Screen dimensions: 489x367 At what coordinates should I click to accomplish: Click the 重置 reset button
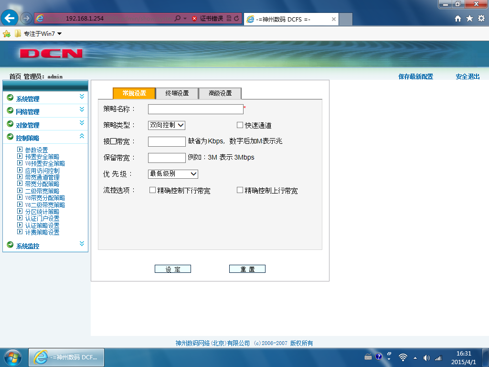[x=247, y=269]
